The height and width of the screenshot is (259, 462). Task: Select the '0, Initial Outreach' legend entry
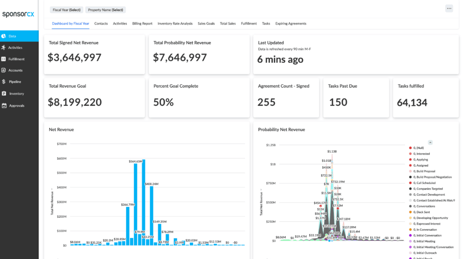coord(423,253)
